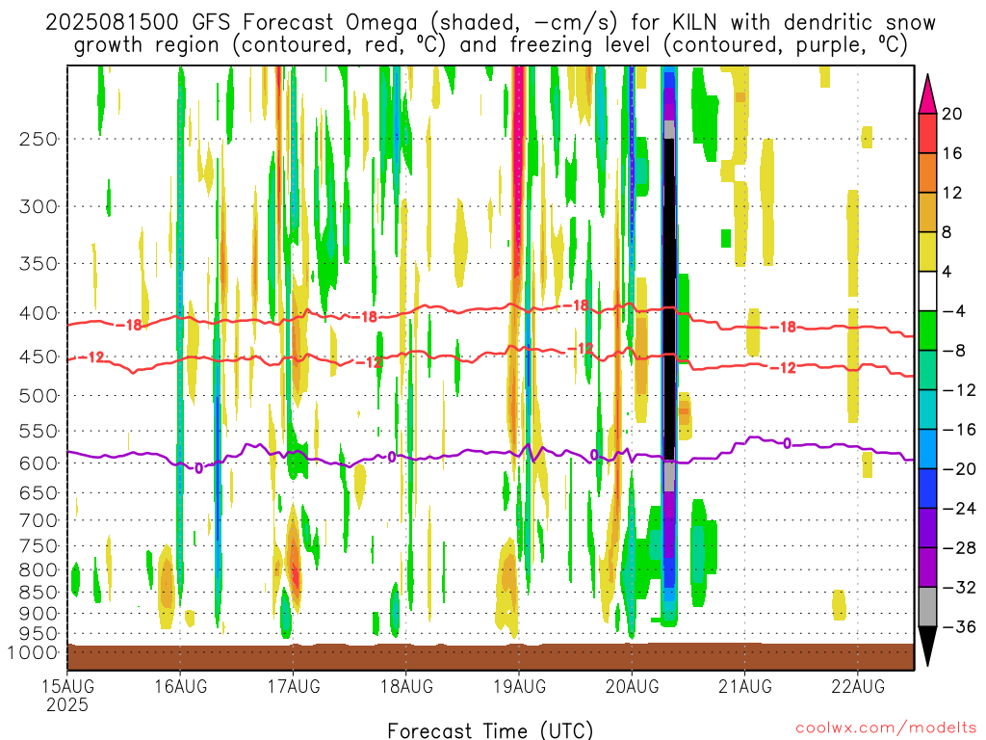Click the magenta -28 to -32 colorbar segment
986x740 pixels.
[927, 568]
